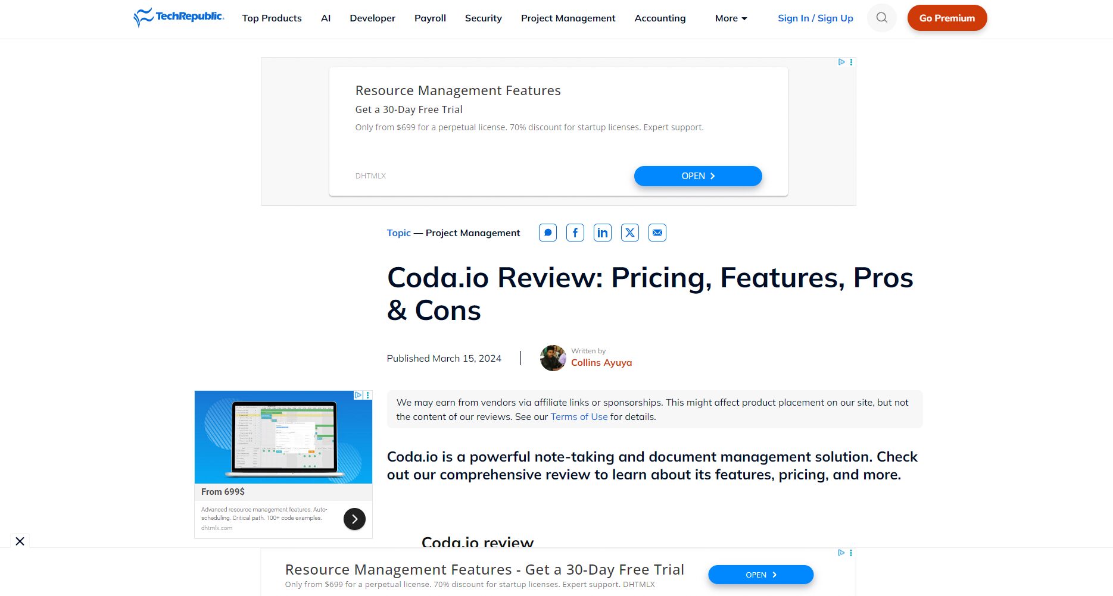Open ad options on sidebar laptop ad

(x=368, y=395)
